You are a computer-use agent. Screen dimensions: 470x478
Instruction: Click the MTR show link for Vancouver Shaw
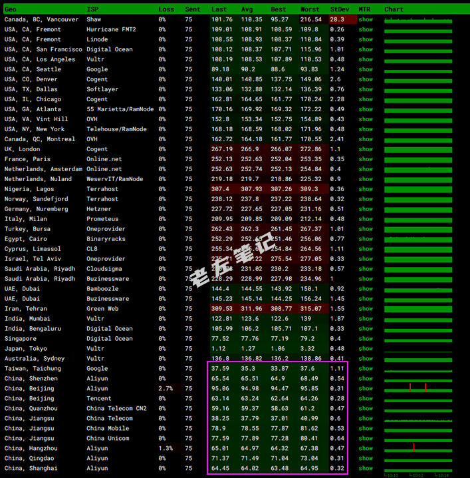(366, 19)
